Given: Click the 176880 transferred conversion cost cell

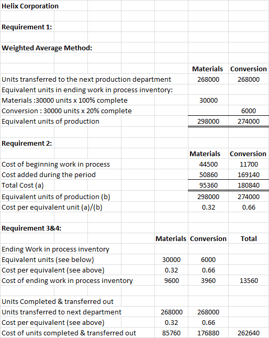Looking at the screenshot, I should tap(208, 333).
